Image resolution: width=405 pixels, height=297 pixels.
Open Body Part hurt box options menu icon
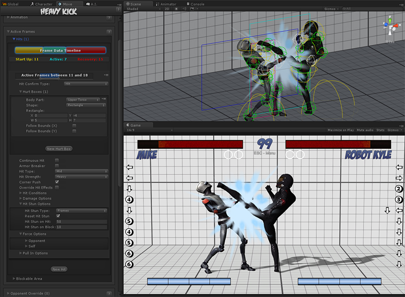pos(104,99)
